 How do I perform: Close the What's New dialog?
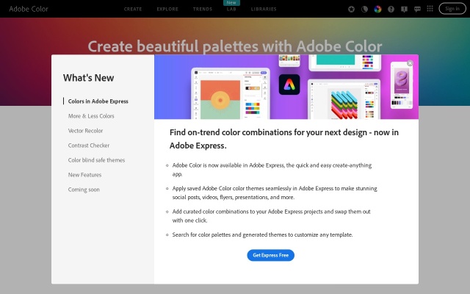pyautogui.click(x=410, y=63)
